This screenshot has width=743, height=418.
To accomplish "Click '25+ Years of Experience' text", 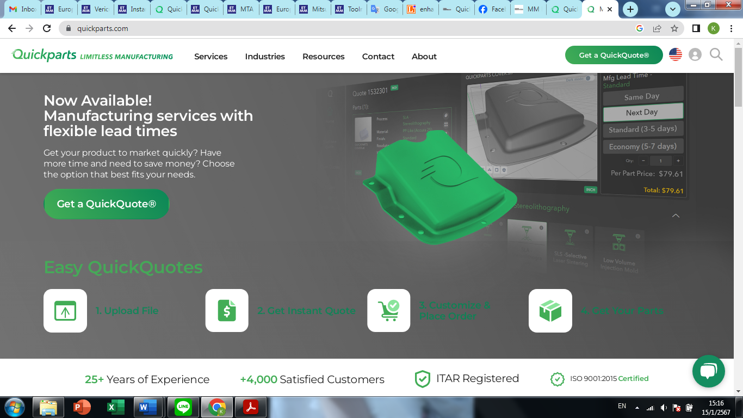I will tap(147, 379).
